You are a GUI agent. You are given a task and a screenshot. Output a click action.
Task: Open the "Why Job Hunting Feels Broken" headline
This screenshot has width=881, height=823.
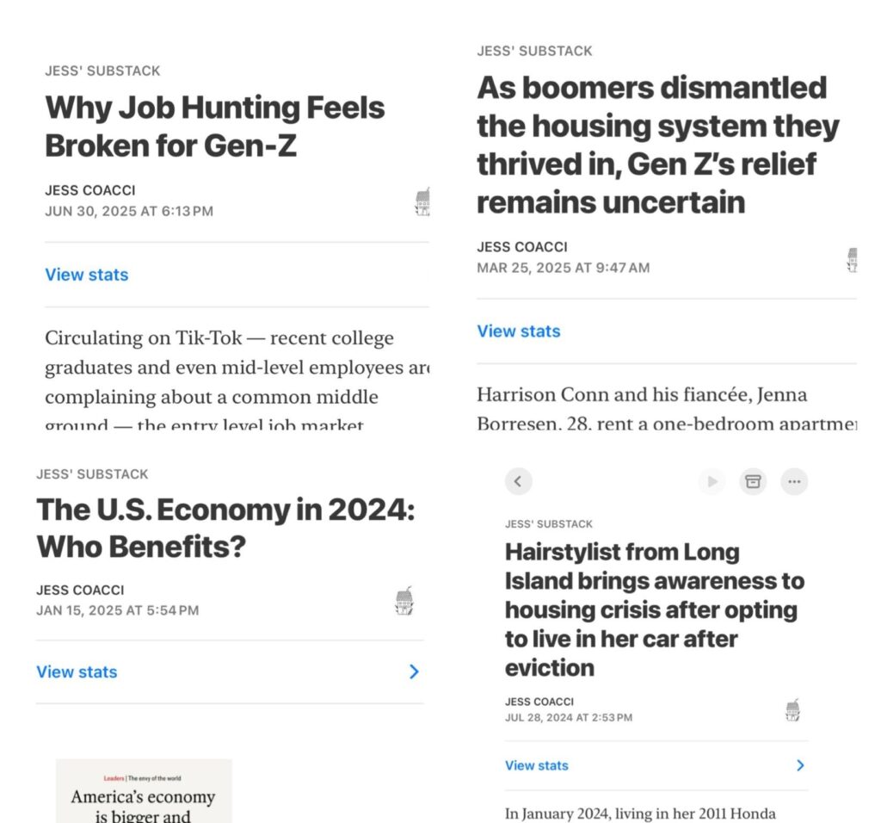214,126
